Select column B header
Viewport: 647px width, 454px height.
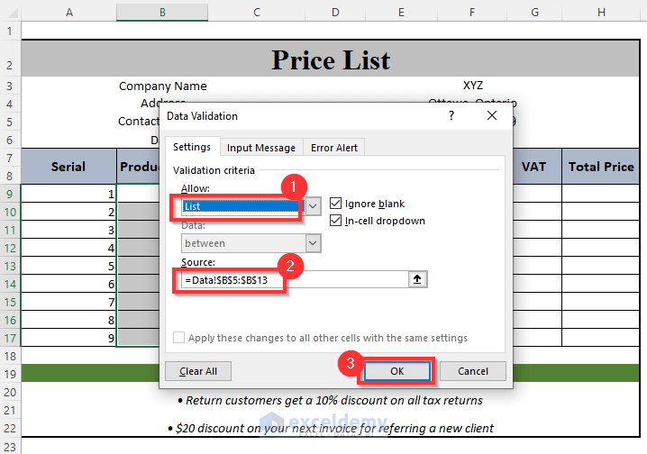[162, 13]
